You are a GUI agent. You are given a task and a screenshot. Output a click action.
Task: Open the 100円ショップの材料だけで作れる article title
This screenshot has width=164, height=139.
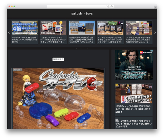pyautogui.click(x=133, y=109)
